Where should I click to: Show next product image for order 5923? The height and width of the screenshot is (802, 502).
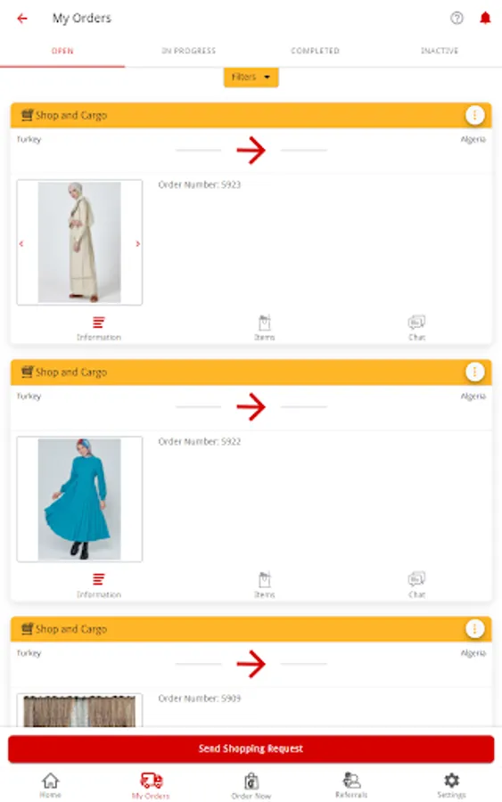137,244
